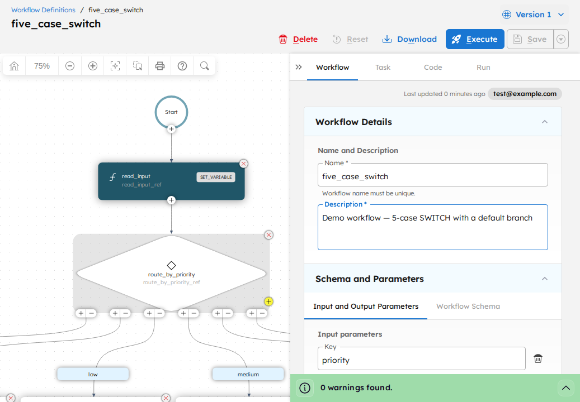Add task below read_input node plus
This screenshot has width=580, height=402.
tap(171, 200)
